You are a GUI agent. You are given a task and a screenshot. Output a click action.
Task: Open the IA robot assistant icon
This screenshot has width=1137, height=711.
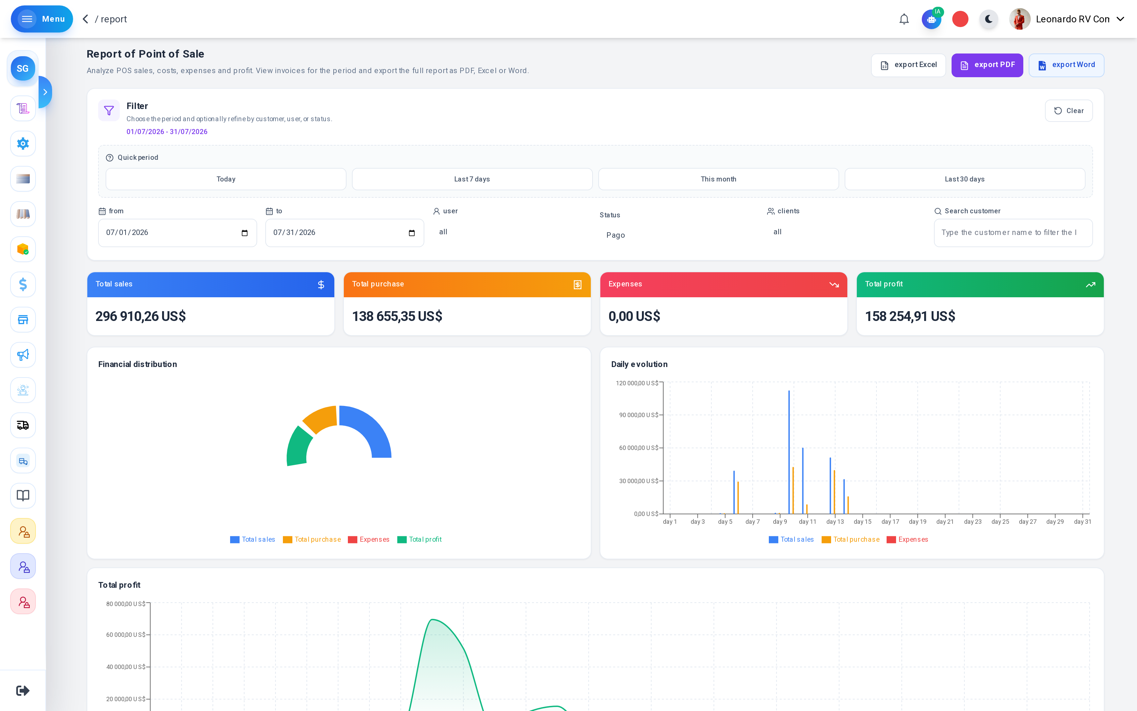[x=931, y=19]
